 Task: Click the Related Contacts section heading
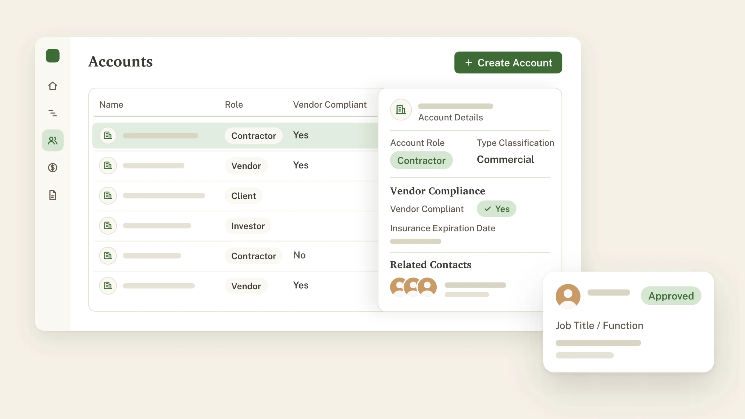click(431, 265)
